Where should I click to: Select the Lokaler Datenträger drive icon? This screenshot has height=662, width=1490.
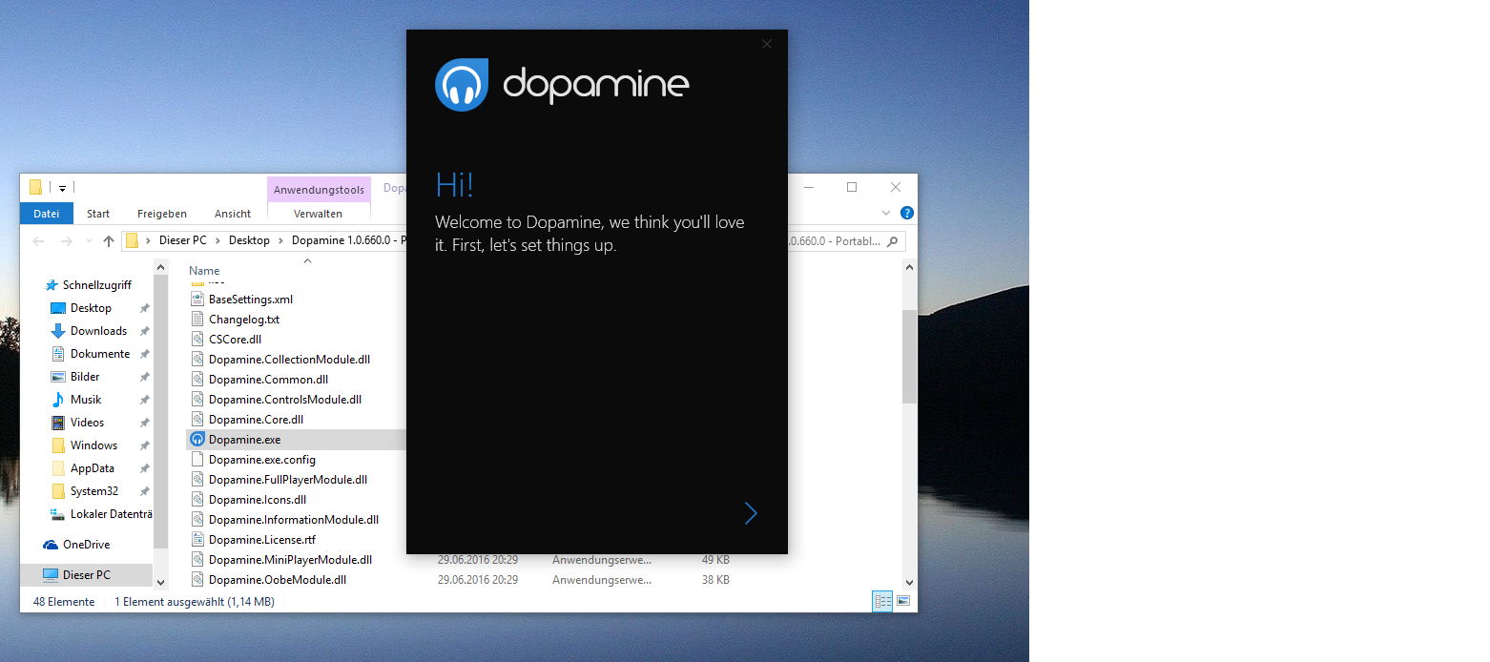pos(57,514)
